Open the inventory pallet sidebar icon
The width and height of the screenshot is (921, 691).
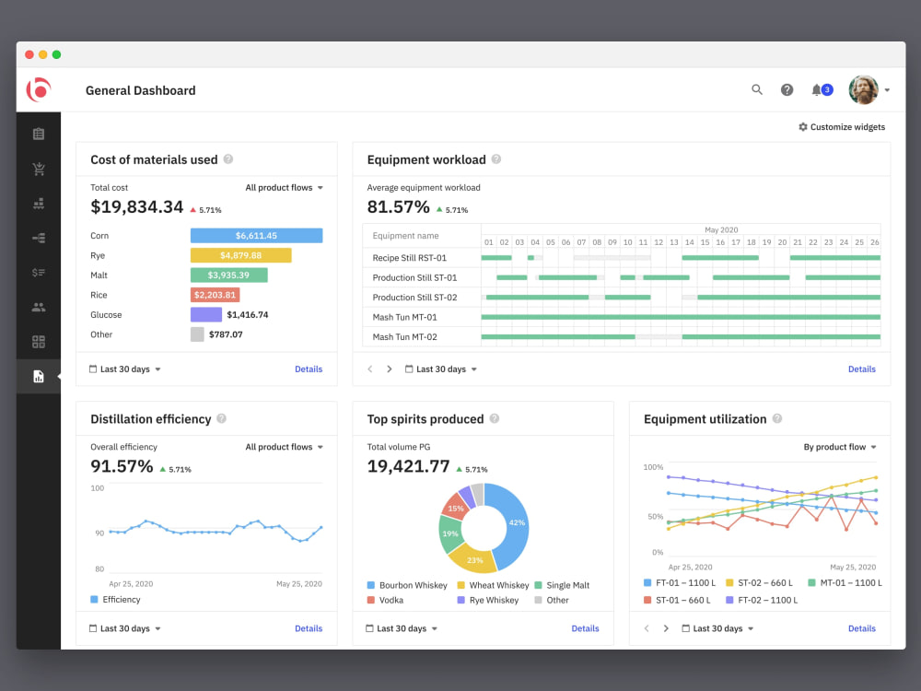(39, 204)
